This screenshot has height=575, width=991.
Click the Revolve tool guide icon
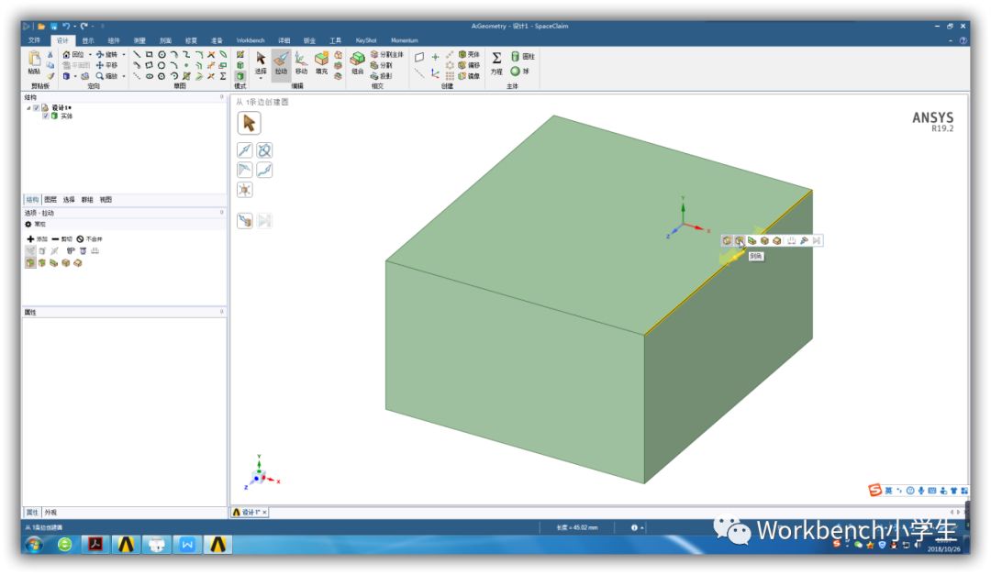[265, 149]
